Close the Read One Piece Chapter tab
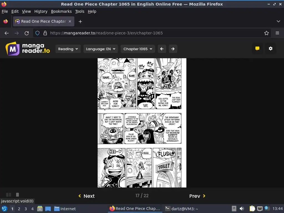 70,21
